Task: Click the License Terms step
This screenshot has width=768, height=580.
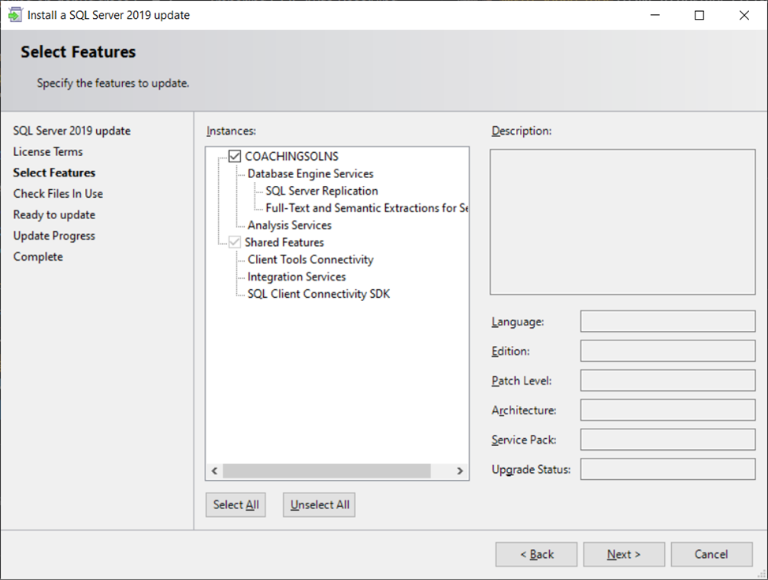Action: click(x=48, y=152)
